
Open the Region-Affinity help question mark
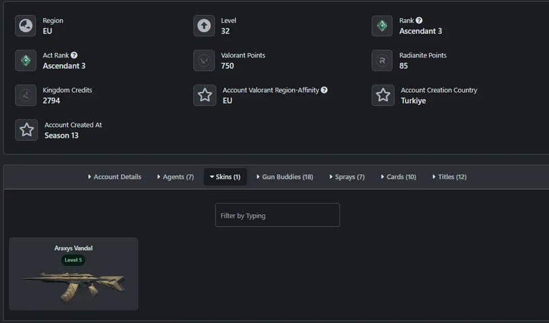324,90
